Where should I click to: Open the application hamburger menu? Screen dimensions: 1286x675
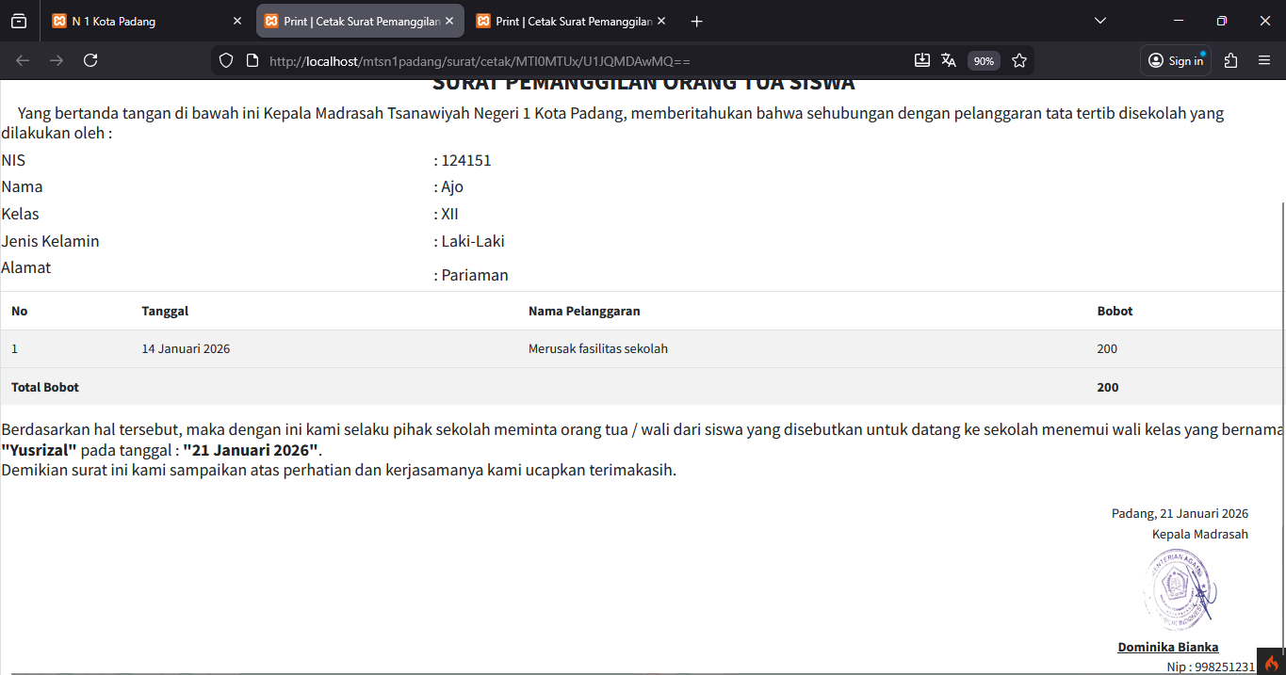pyautogui.click(x=1264, y=60)
